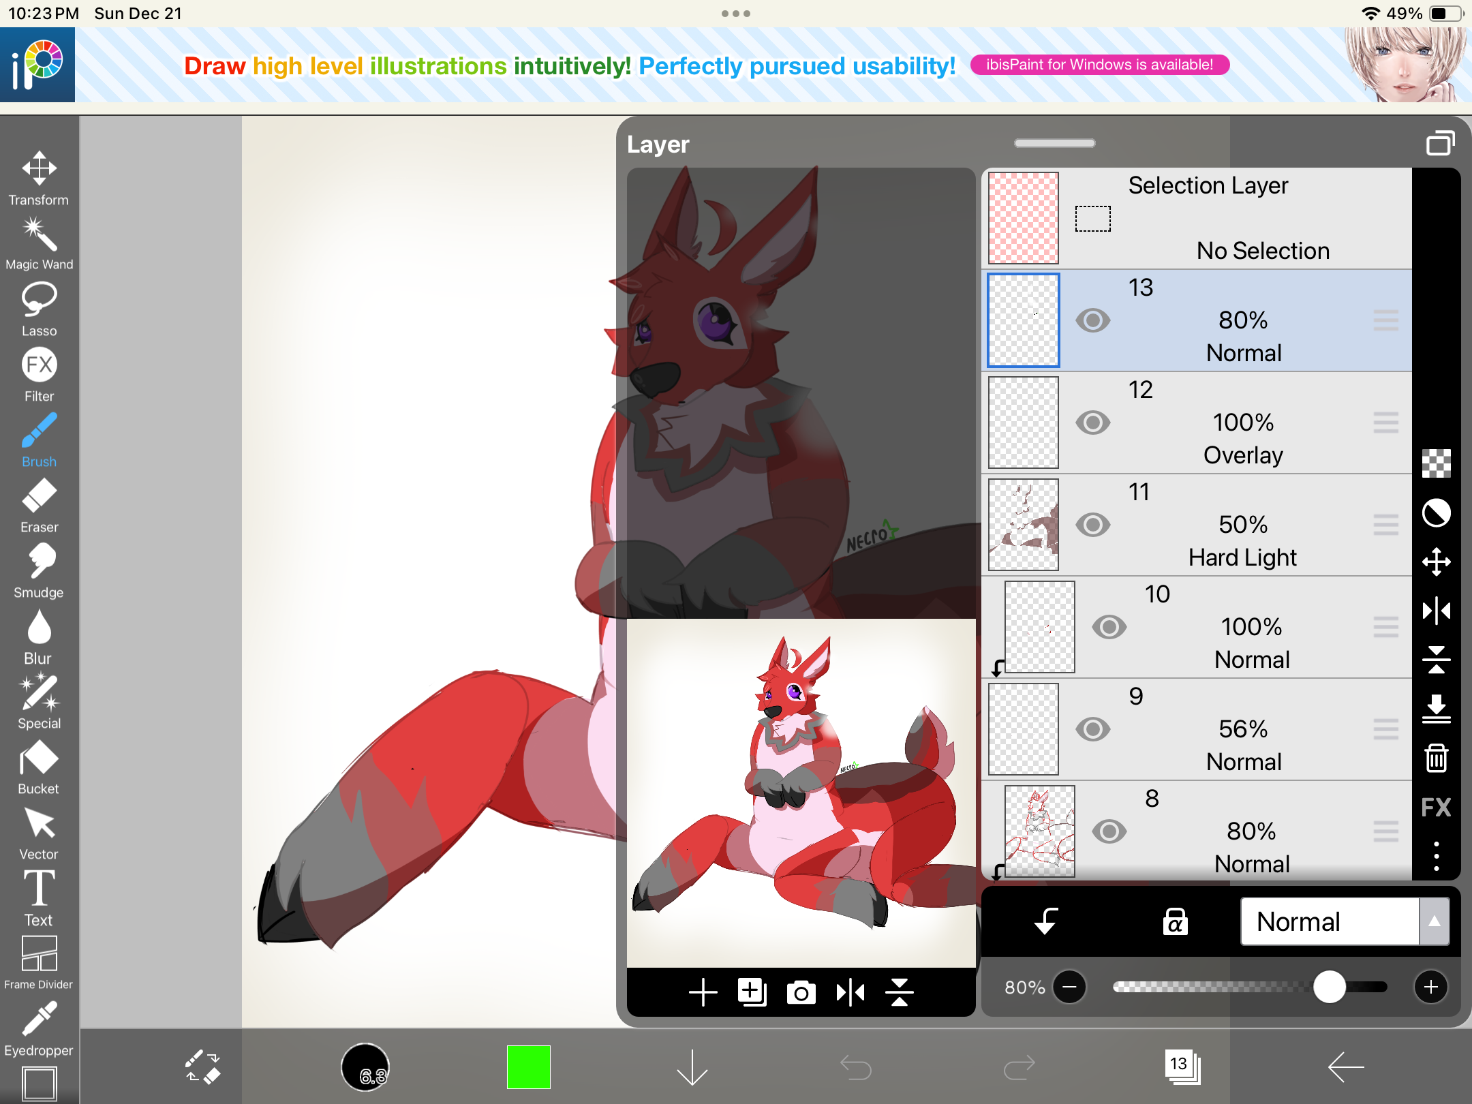Toggle alpha lock on current layer
The image size is (1472, 1104).
(1174, 921)
